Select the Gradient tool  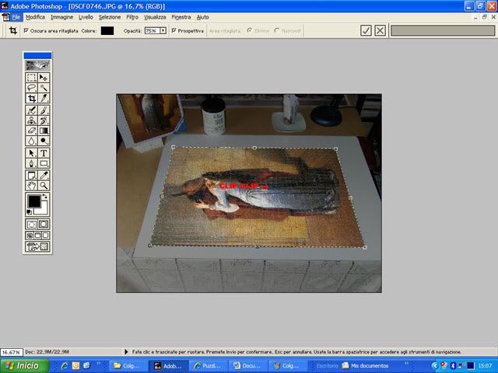pos(44,131)
